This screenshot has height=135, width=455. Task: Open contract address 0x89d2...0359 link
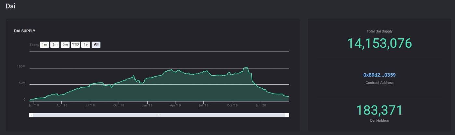tap(379, 75)
